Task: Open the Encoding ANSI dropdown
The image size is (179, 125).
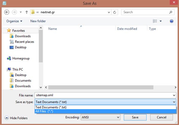Action: pyautogui.click(x=101, y=117)
